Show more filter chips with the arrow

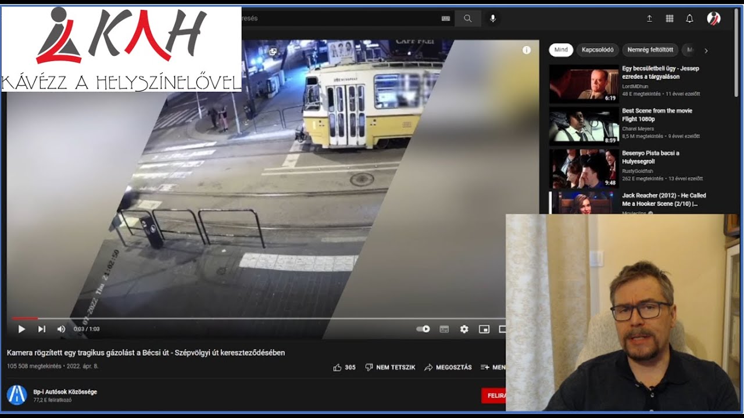pos(706,51)
